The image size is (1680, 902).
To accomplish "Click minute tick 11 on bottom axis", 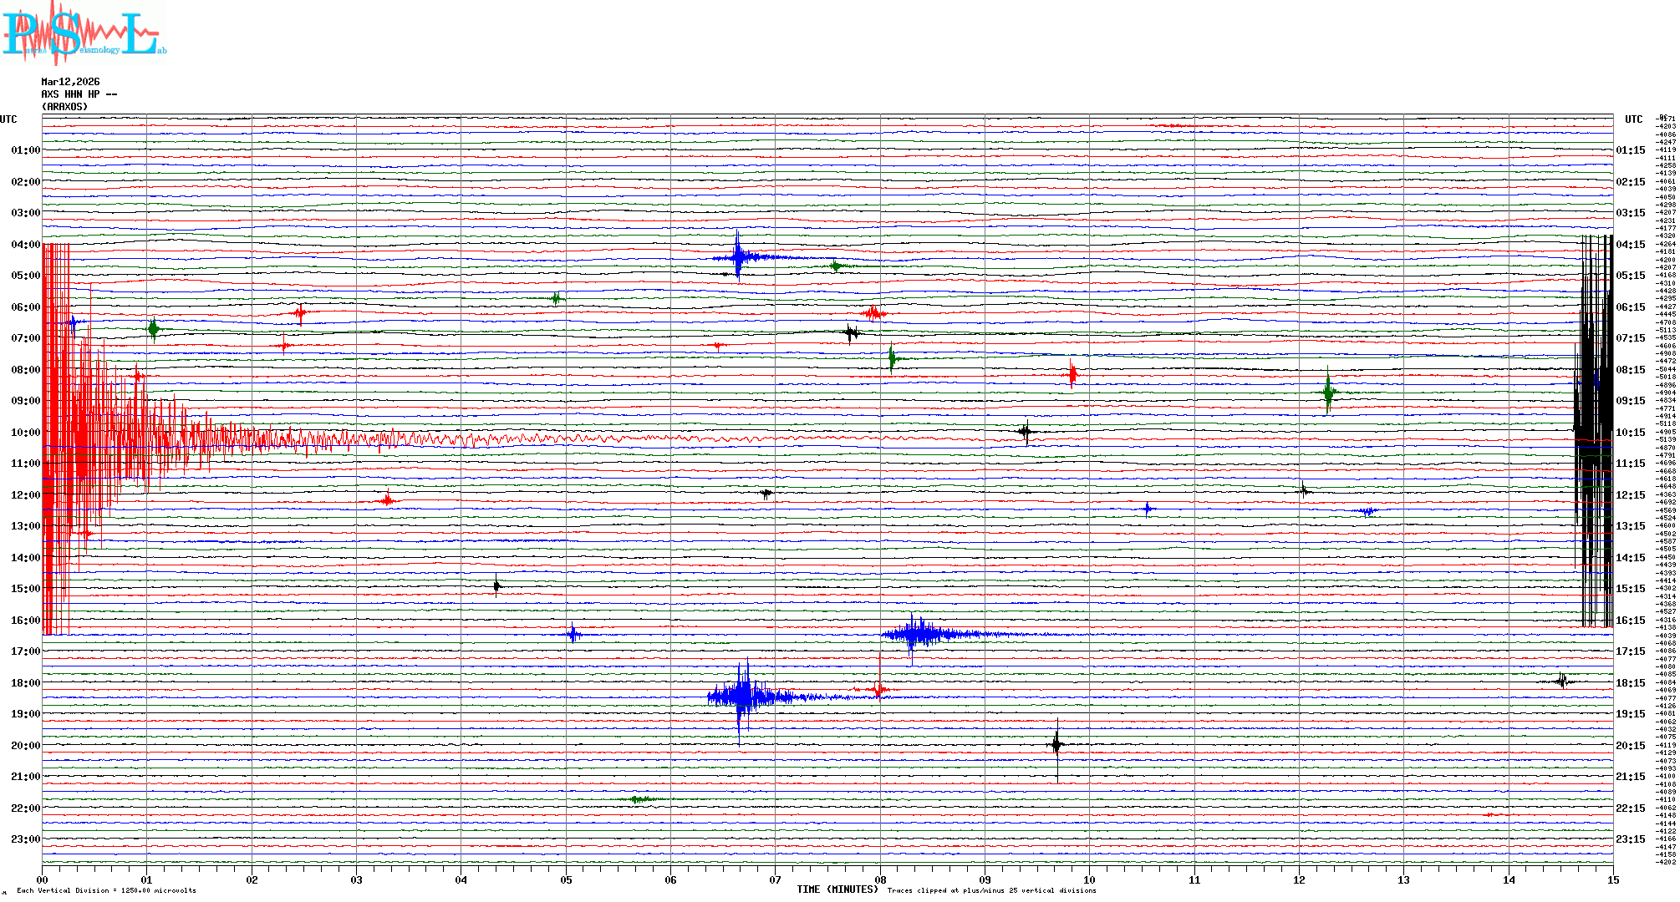I will coord(1194,879).
